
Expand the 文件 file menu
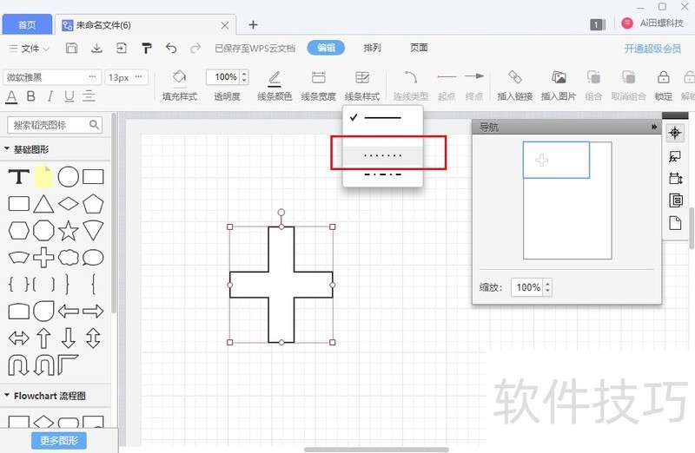point(30,49)
